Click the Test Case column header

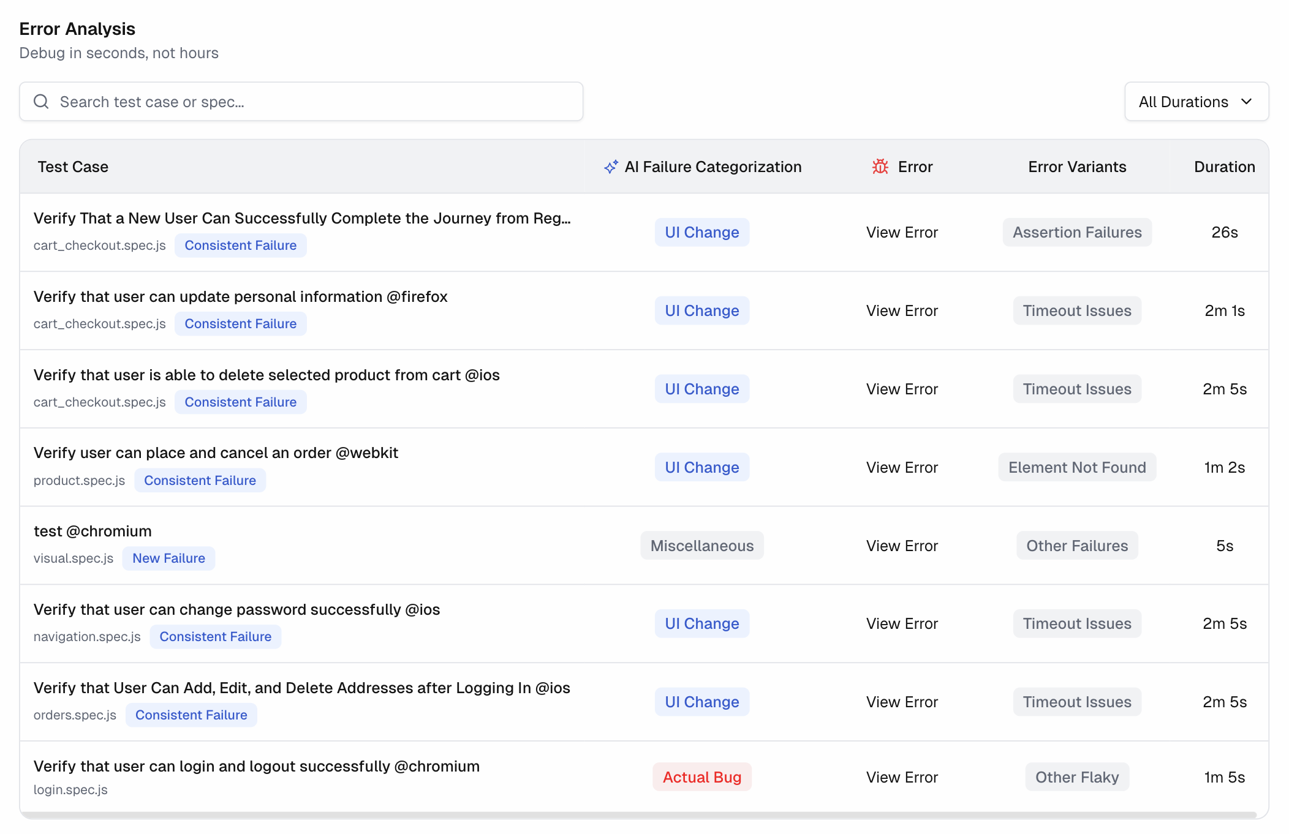pyautogui.click(x=73, y=166)
